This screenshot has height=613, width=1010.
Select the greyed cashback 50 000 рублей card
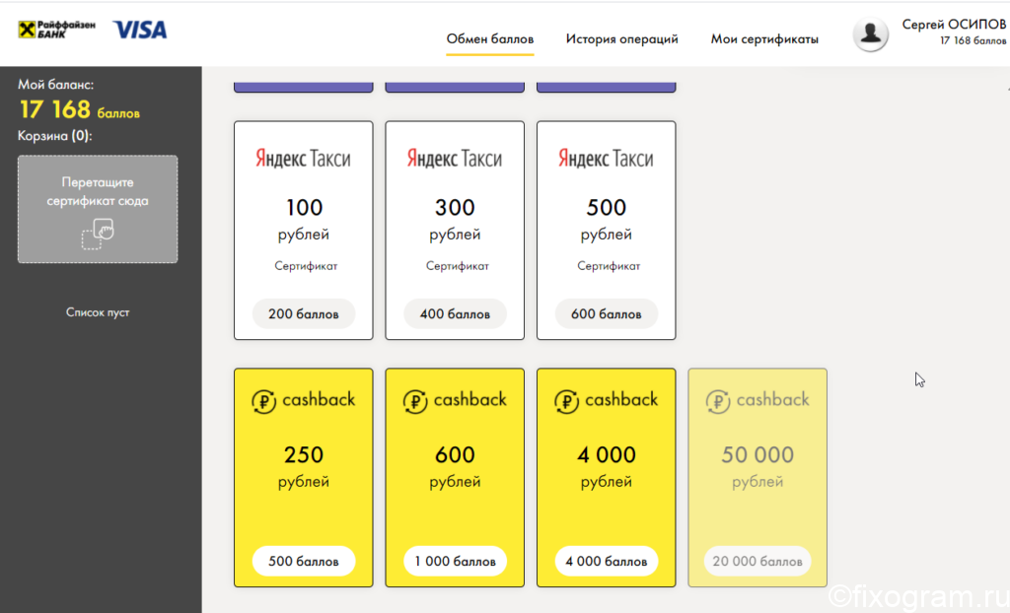tap(757, 477)
